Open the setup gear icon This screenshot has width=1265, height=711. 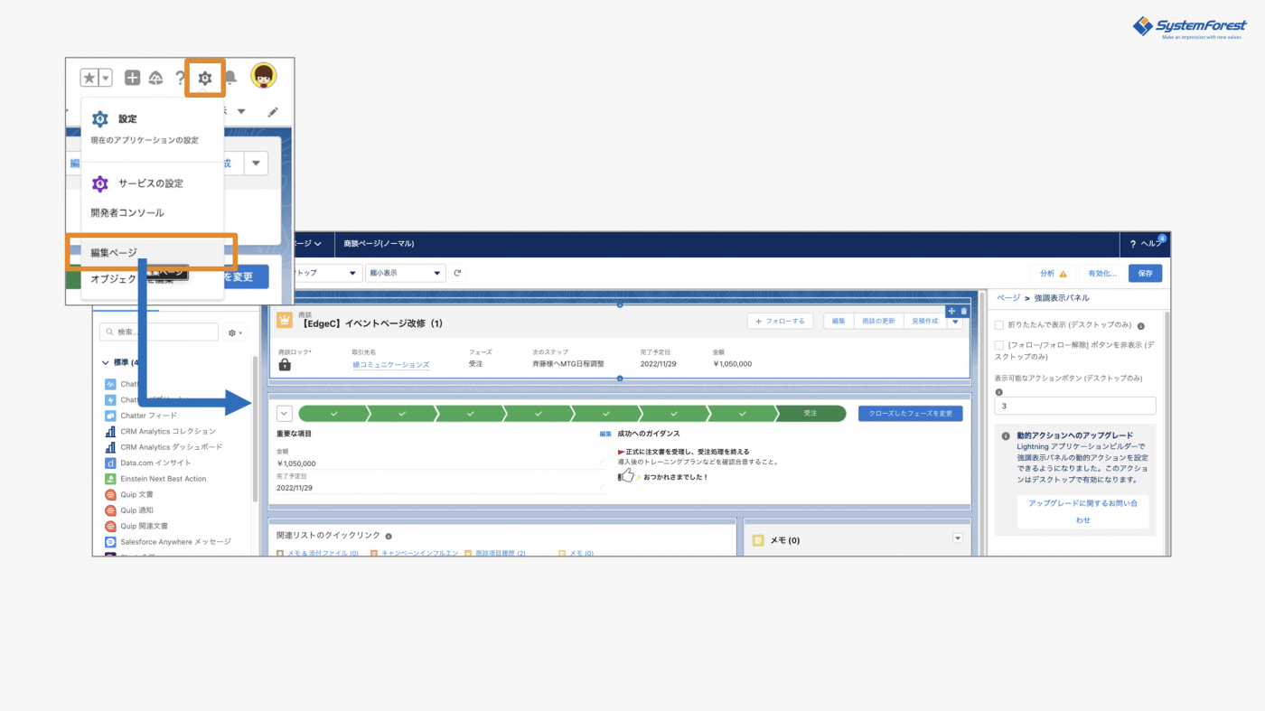click(205, 78)
